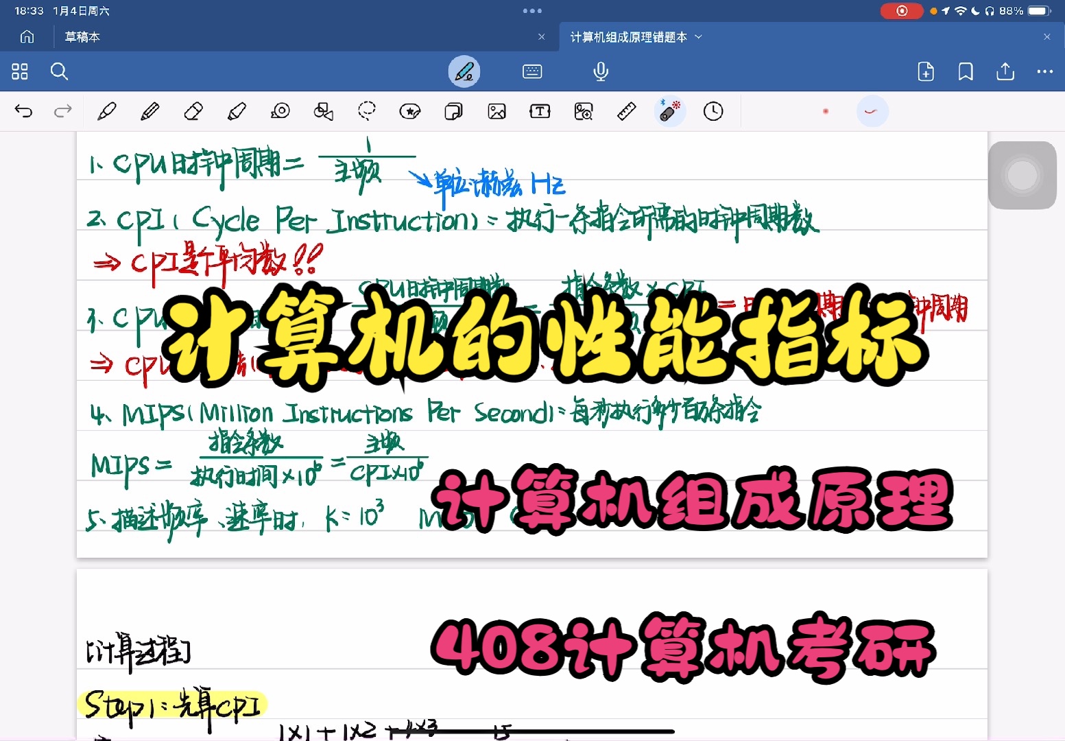
Task: Switch to the 草稿本 tab
Action: (x=82, y=37)
